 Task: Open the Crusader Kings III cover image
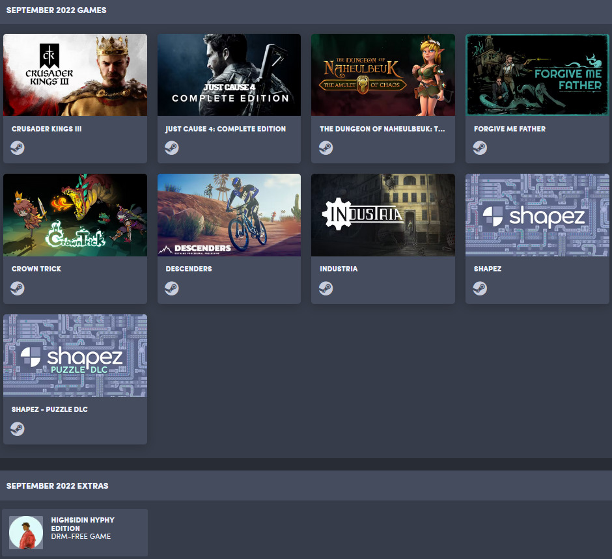coord(76,75)
